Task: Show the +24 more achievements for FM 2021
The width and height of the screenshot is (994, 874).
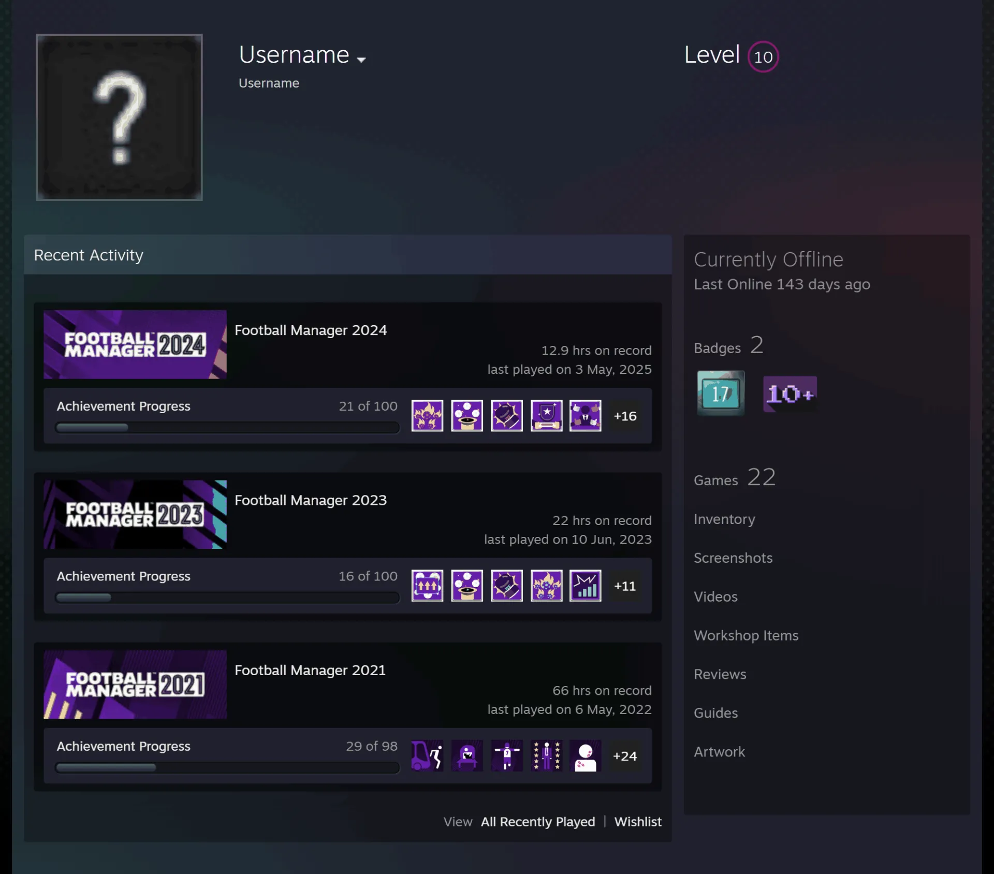Action: point(625,755)
